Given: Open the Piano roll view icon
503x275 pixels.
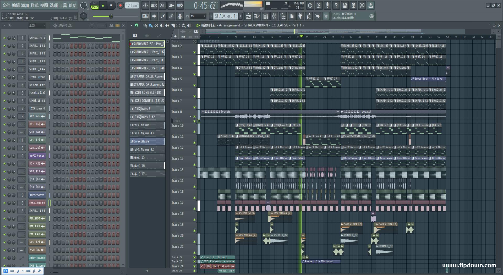Looking at the screenshot, I should point(257,16).
